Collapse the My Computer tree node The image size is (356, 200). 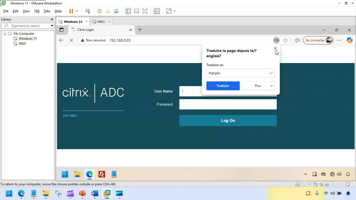click(x=5, y=33)
